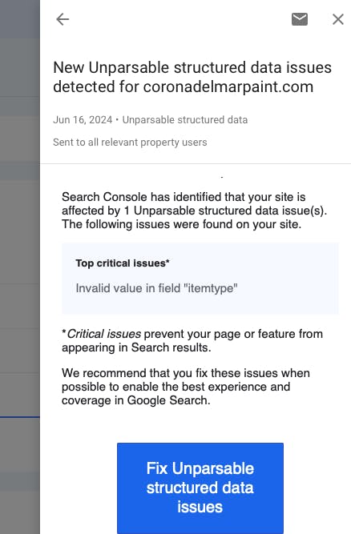Click the blue highlighted line in the dimmed sidebar
The height and width of the screenshot is (534, 351).
[x=20, y=417]
